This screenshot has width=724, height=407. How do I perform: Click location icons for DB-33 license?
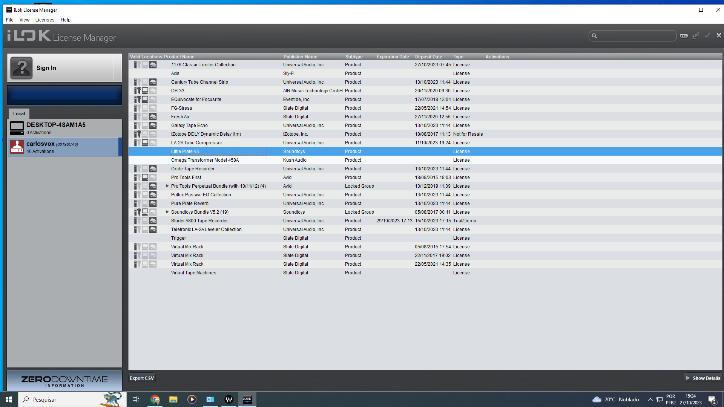(146, 91)
